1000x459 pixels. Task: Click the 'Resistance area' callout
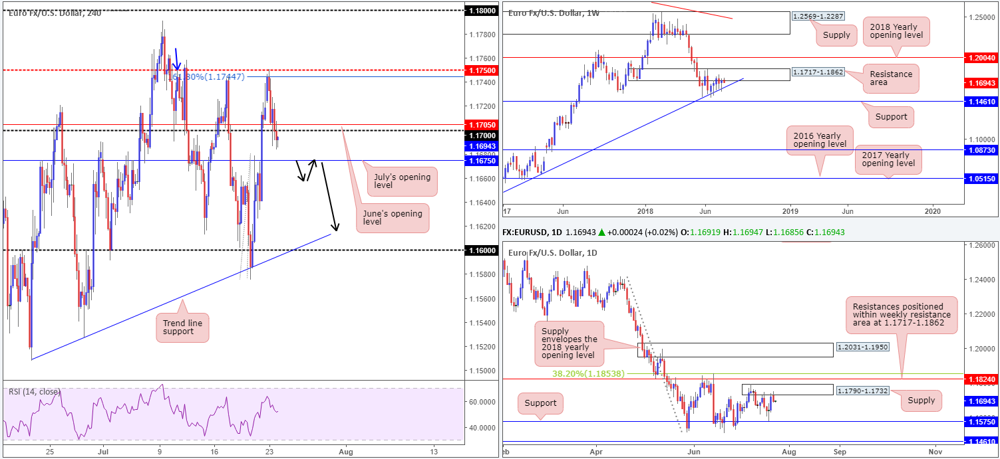[890, 78]
